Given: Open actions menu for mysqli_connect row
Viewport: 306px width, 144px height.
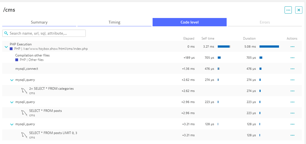Looking at the screenshot, I should [x=292, y=69].
